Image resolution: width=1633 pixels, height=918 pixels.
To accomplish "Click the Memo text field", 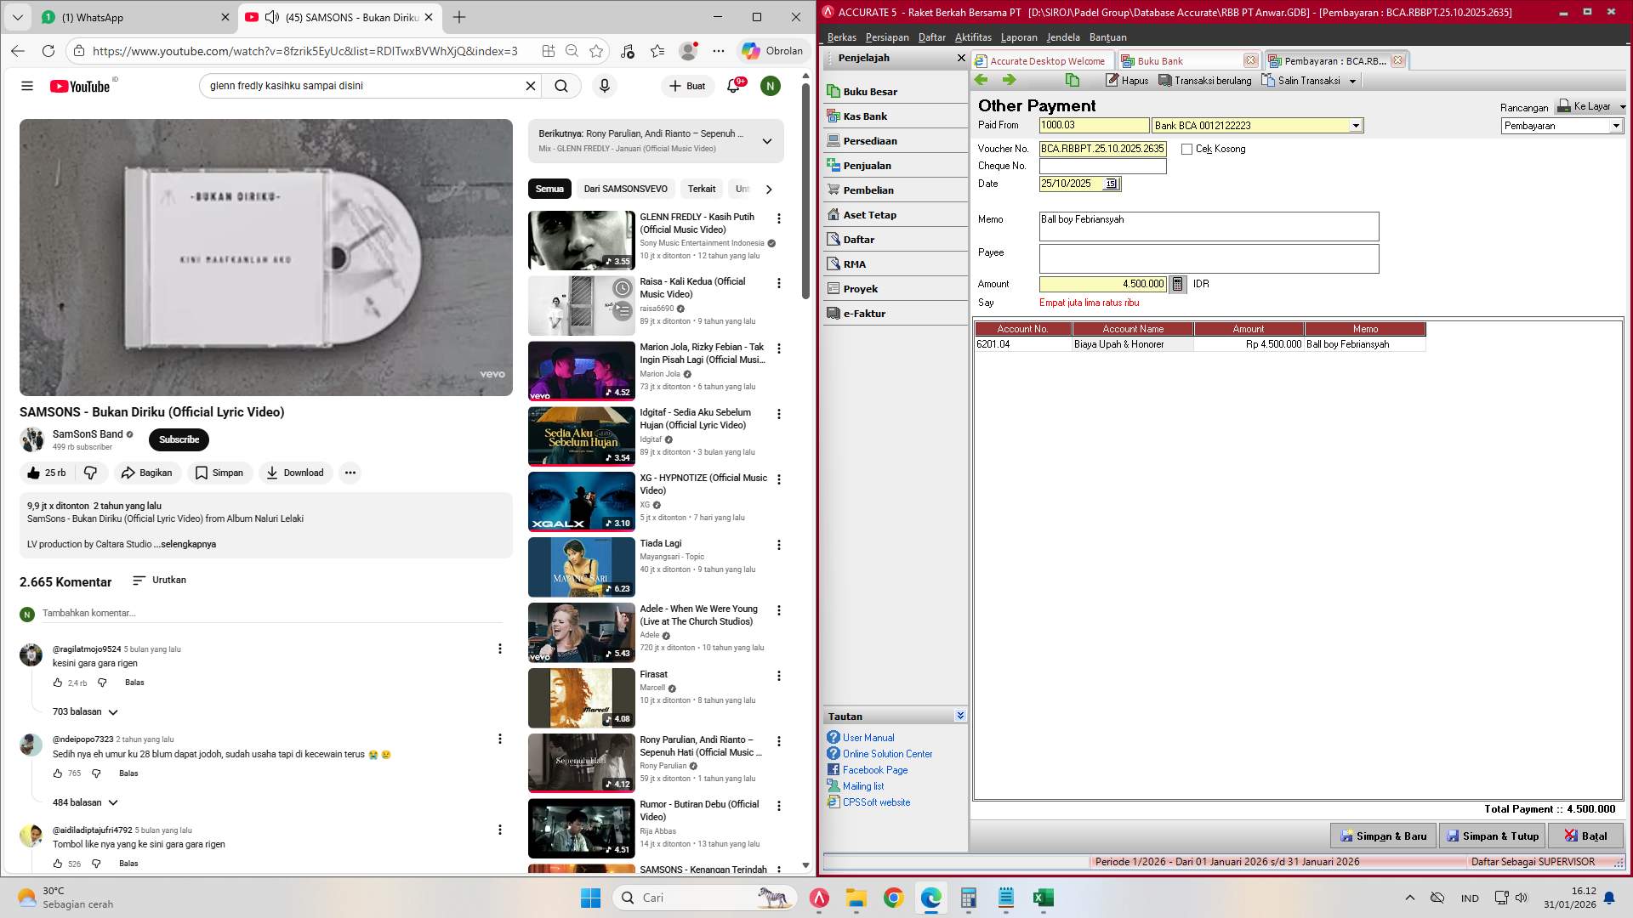I will click(1208, 227).
